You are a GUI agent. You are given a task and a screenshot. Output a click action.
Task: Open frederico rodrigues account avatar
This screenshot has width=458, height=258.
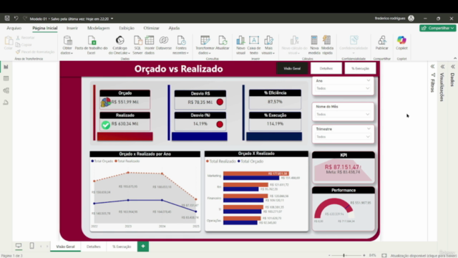[x=411, y=18]
